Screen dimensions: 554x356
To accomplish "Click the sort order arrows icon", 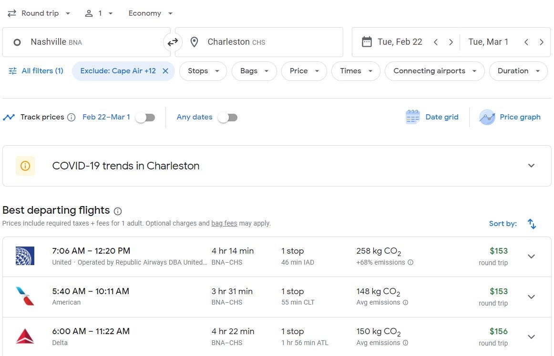I will click(x=532, y=224).
